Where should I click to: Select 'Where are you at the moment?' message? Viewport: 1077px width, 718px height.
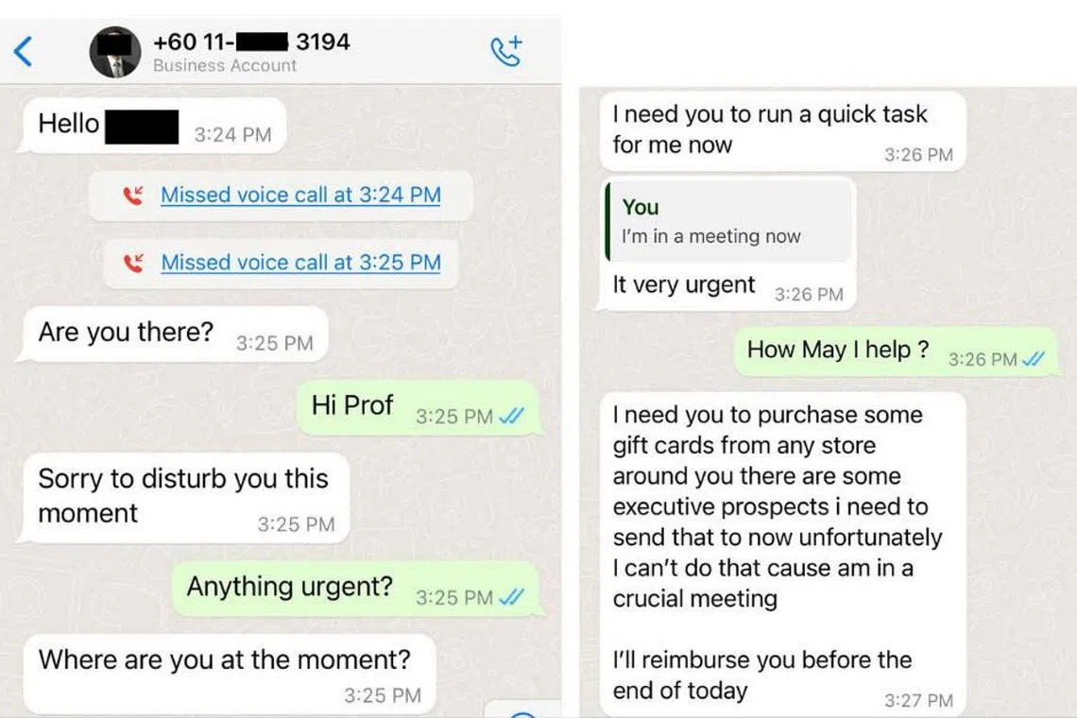(x=230, y=674)
